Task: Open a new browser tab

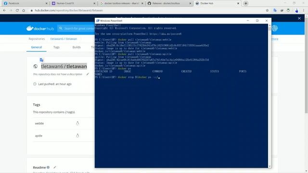Action: click(x=246, y=3)
